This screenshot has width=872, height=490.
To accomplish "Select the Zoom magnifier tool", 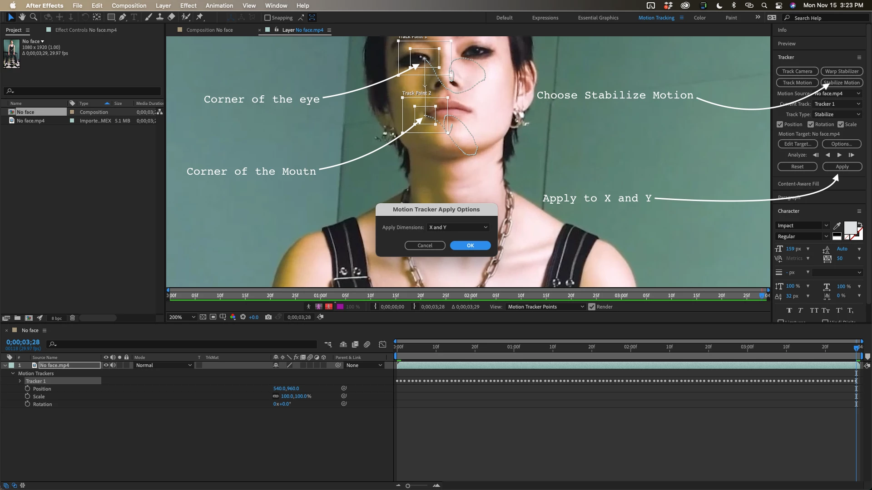I will (x=33, y=17).
